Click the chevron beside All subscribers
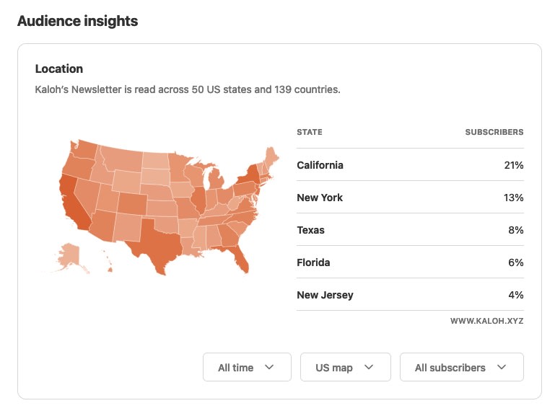Screen dimensions: 555x411 click(501, 367)
